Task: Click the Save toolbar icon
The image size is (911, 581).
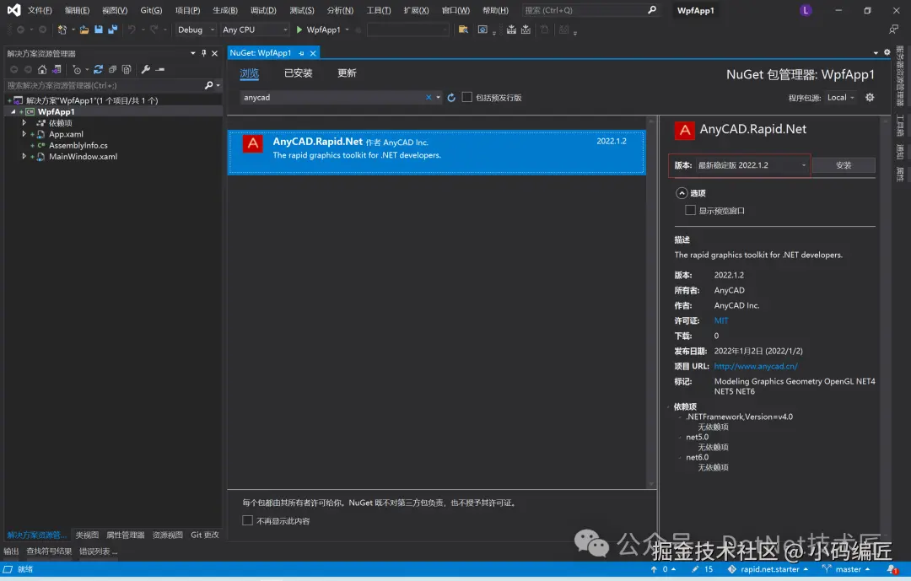Action: 99,30
